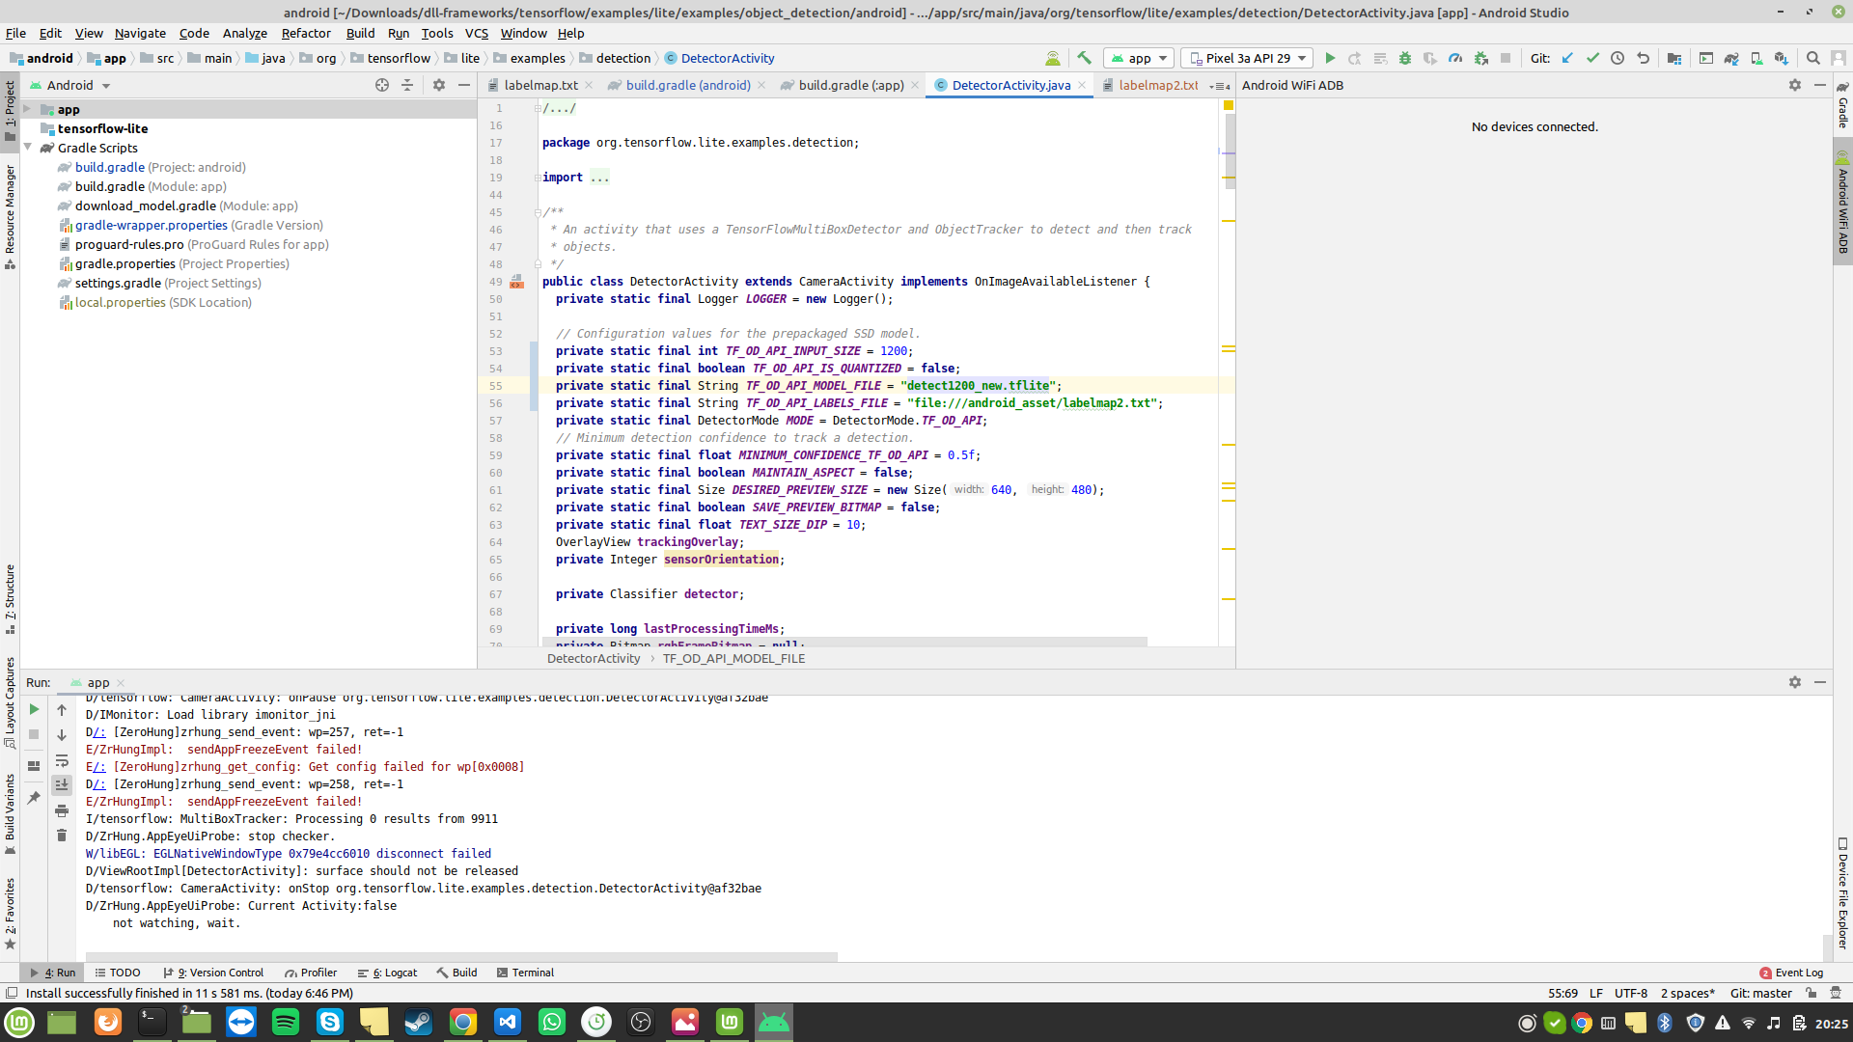
Task: Select build.gradle (Module: app) in Project tree
Action: (x=143, y=186)
